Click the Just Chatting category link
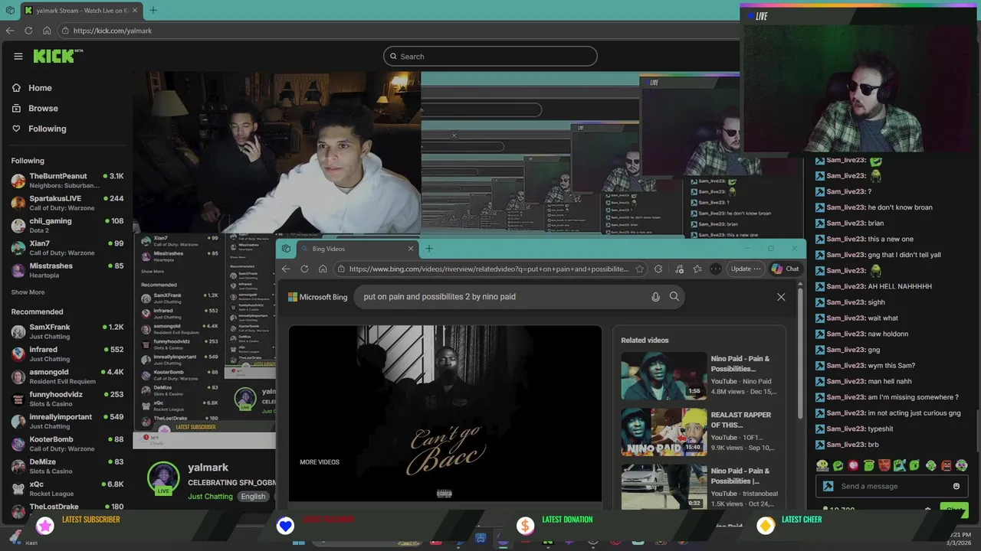 [x=210, y=496]
